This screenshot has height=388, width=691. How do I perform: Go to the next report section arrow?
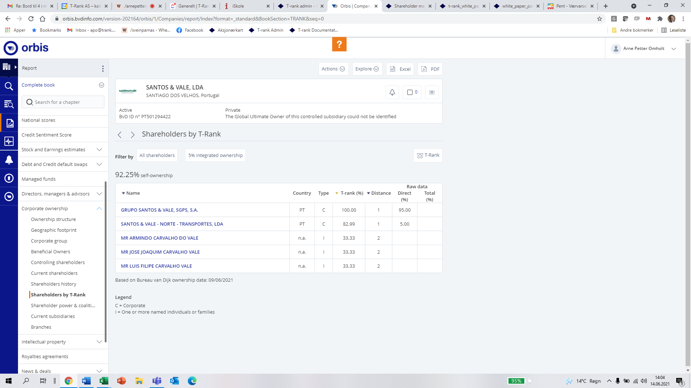click(132, 135)
